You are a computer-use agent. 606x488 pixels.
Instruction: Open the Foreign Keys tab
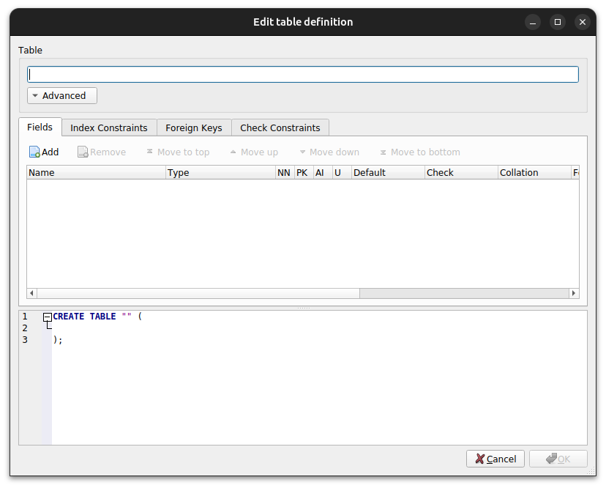point(193,127)
